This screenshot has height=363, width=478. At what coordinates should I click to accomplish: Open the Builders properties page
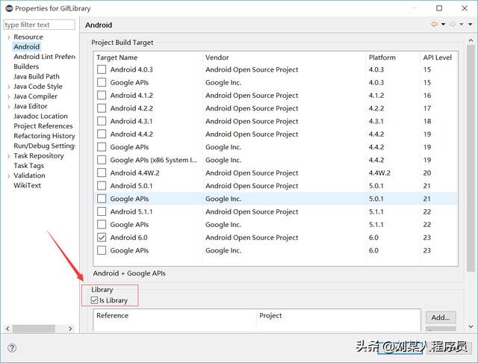(x=26, y=66)
